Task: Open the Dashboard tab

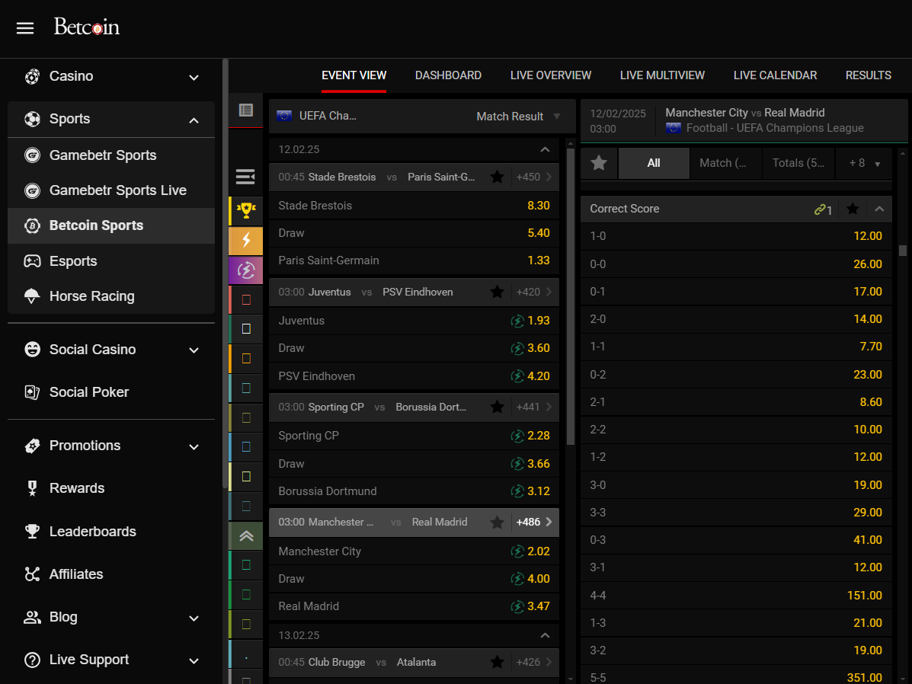Action: [x=448, y=75]
